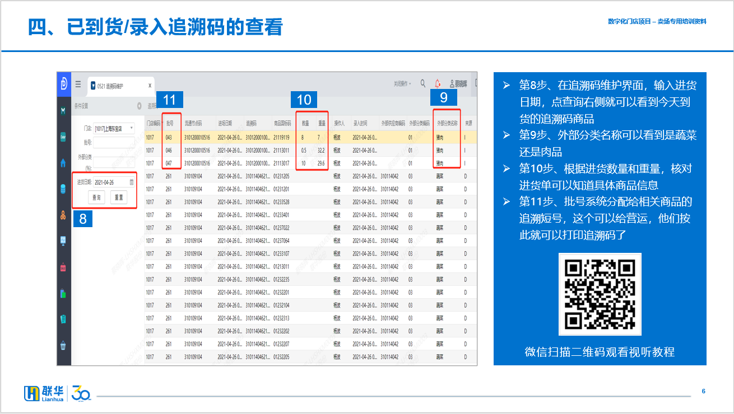Open user profile 蔡晓晖

(458, 84)
